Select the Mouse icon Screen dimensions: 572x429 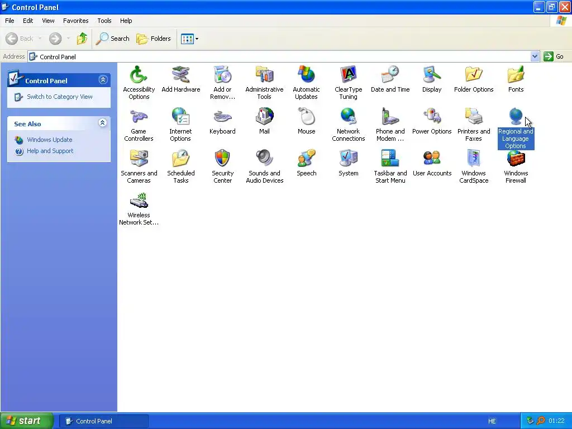[x=306, y=117]
